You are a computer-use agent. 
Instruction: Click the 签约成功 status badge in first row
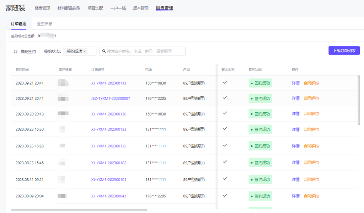pyautogui.click(x=260, y=84)
